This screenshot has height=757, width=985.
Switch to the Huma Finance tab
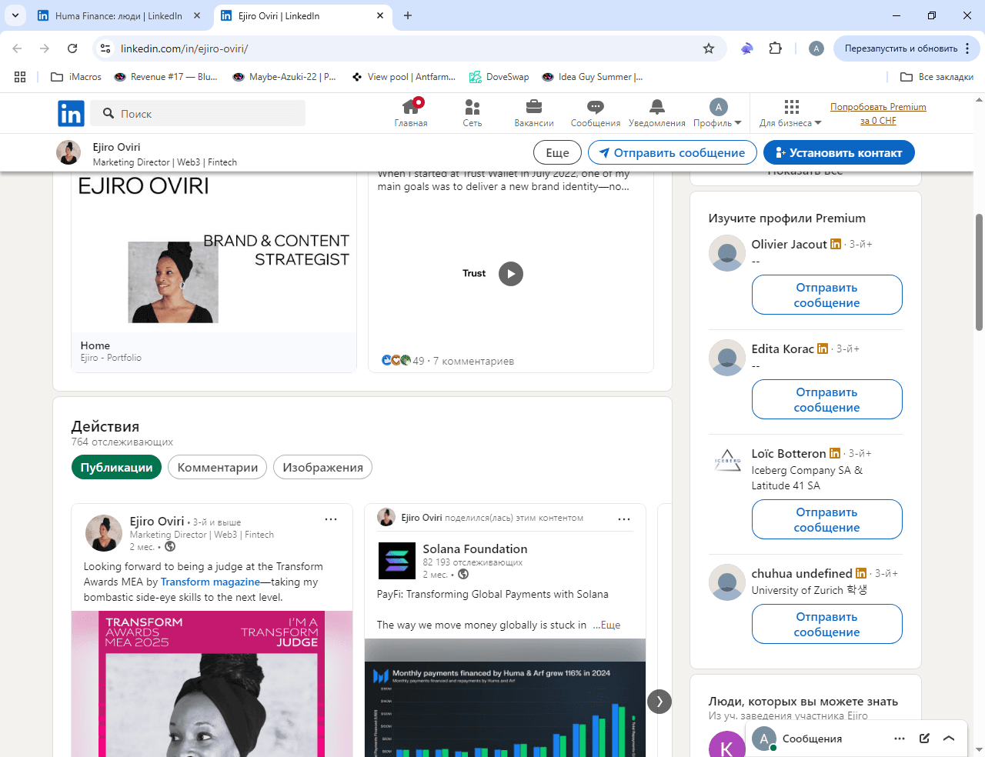(x=119, y=15)
